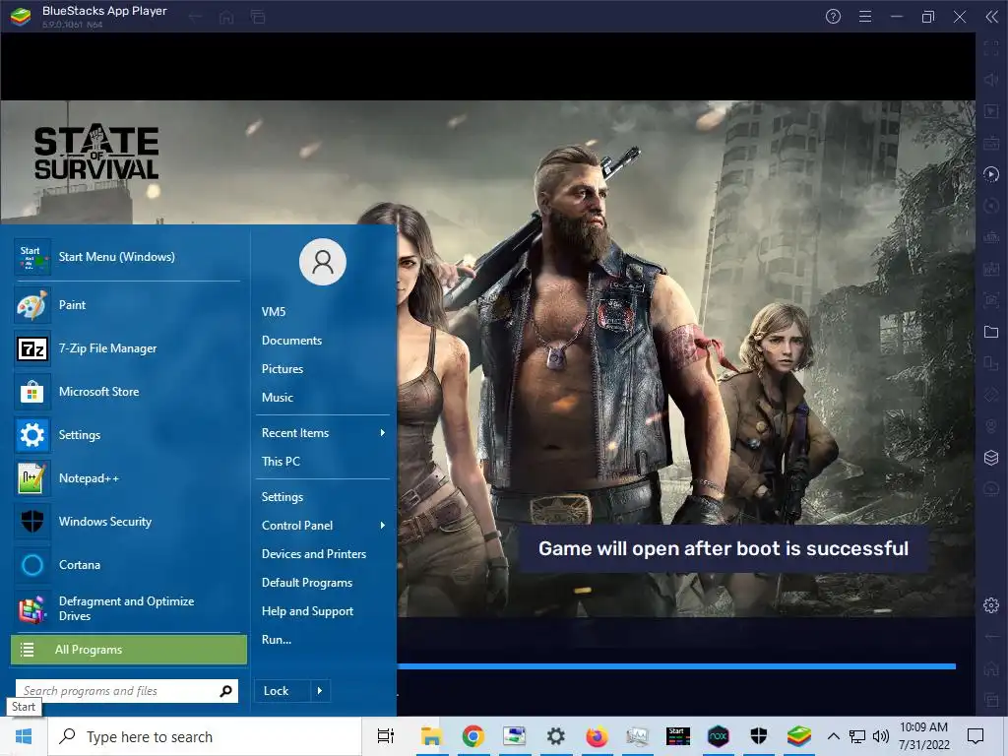This screenshot has height=756, width=1008.
Task: Open Settings in right start-menu column
Action: [283, 497]
